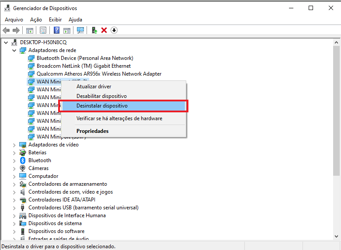This screenshot has height=250, width=341.
Task: Open the Arquivo menu
Action: 14,20
